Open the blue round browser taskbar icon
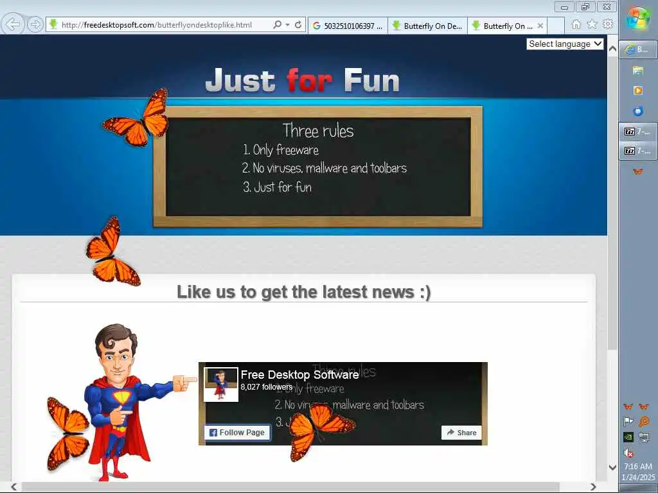This screenshot has height=493, width=658. tap(638, 110)
